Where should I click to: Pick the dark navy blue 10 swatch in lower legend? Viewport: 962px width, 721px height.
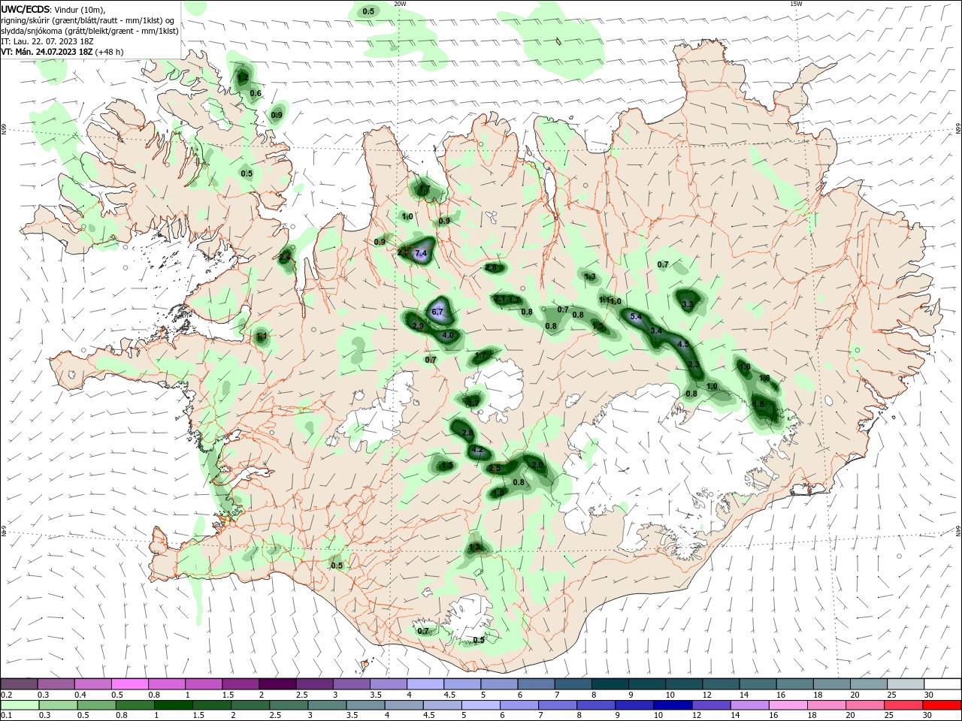click(x=672, y=705)
